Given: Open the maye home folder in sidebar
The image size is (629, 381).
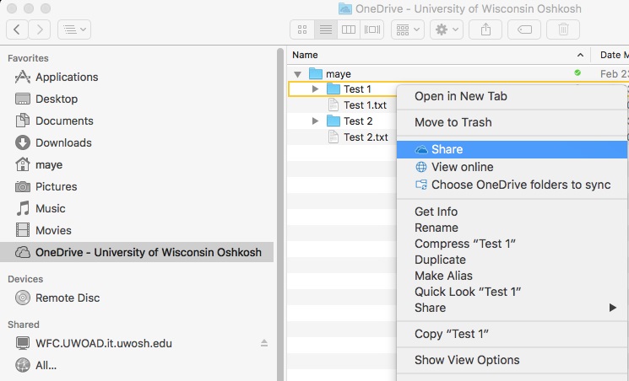Looking at the screenshot, I should tap(39, 164).
